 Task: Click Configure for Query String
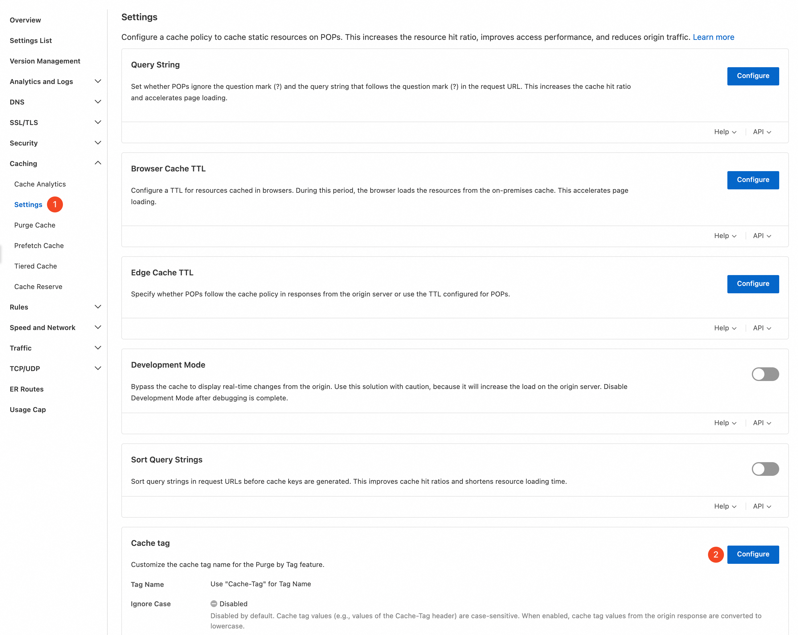(x=752, y=76)
